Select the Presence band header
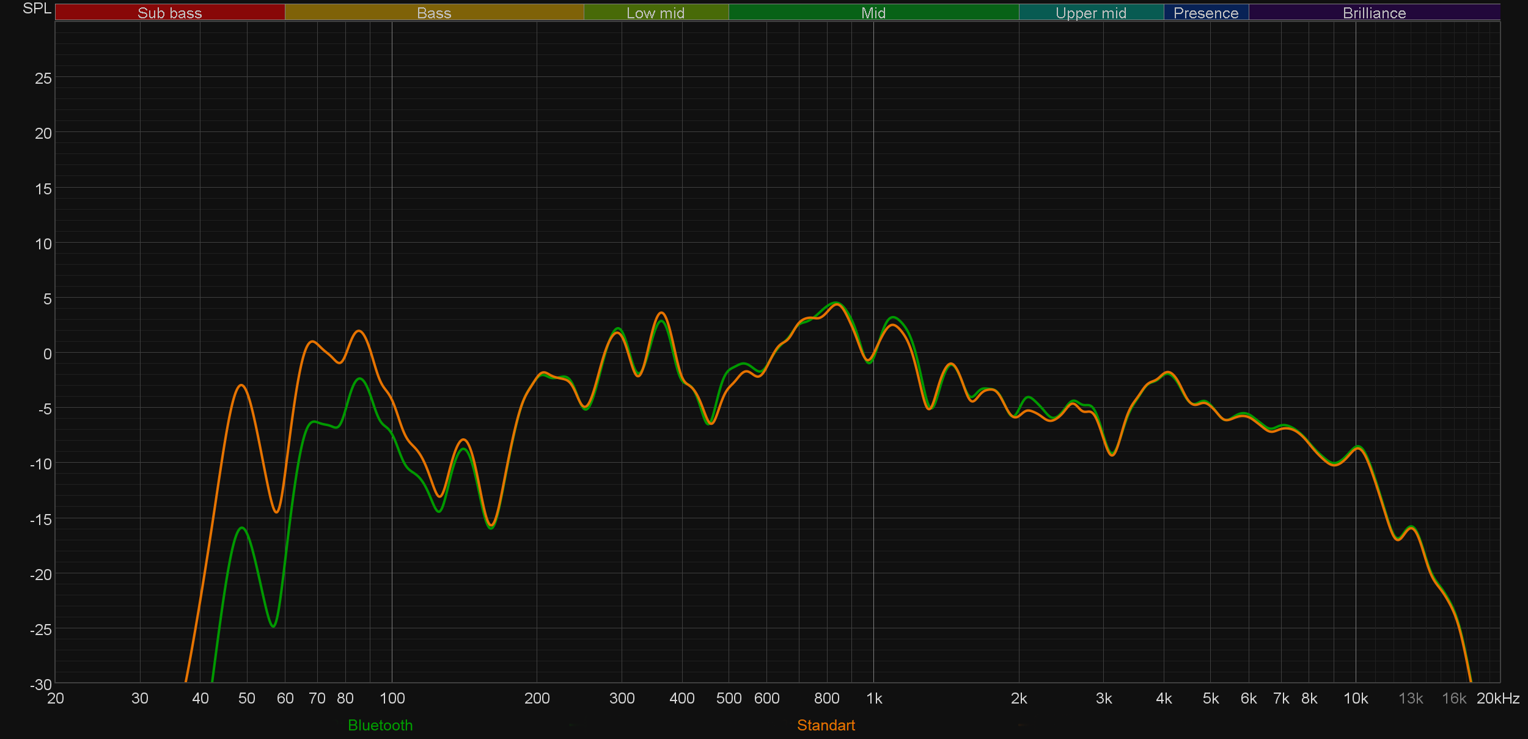 (1205, 13)
